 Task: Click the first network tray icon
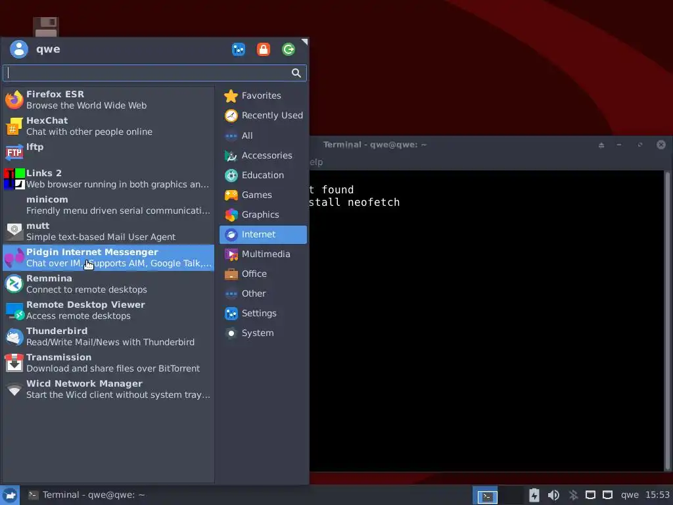(591, 495)
